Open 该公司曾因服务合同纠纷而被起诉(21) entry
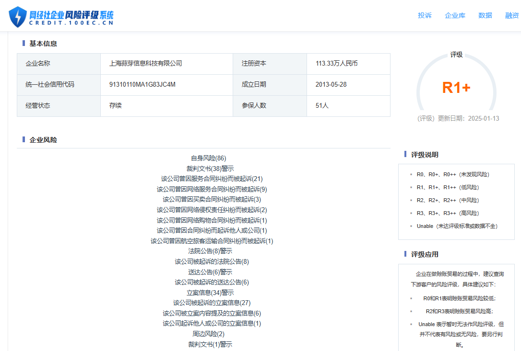This screenshot has width=521, height=351. (x=212, y=179)
